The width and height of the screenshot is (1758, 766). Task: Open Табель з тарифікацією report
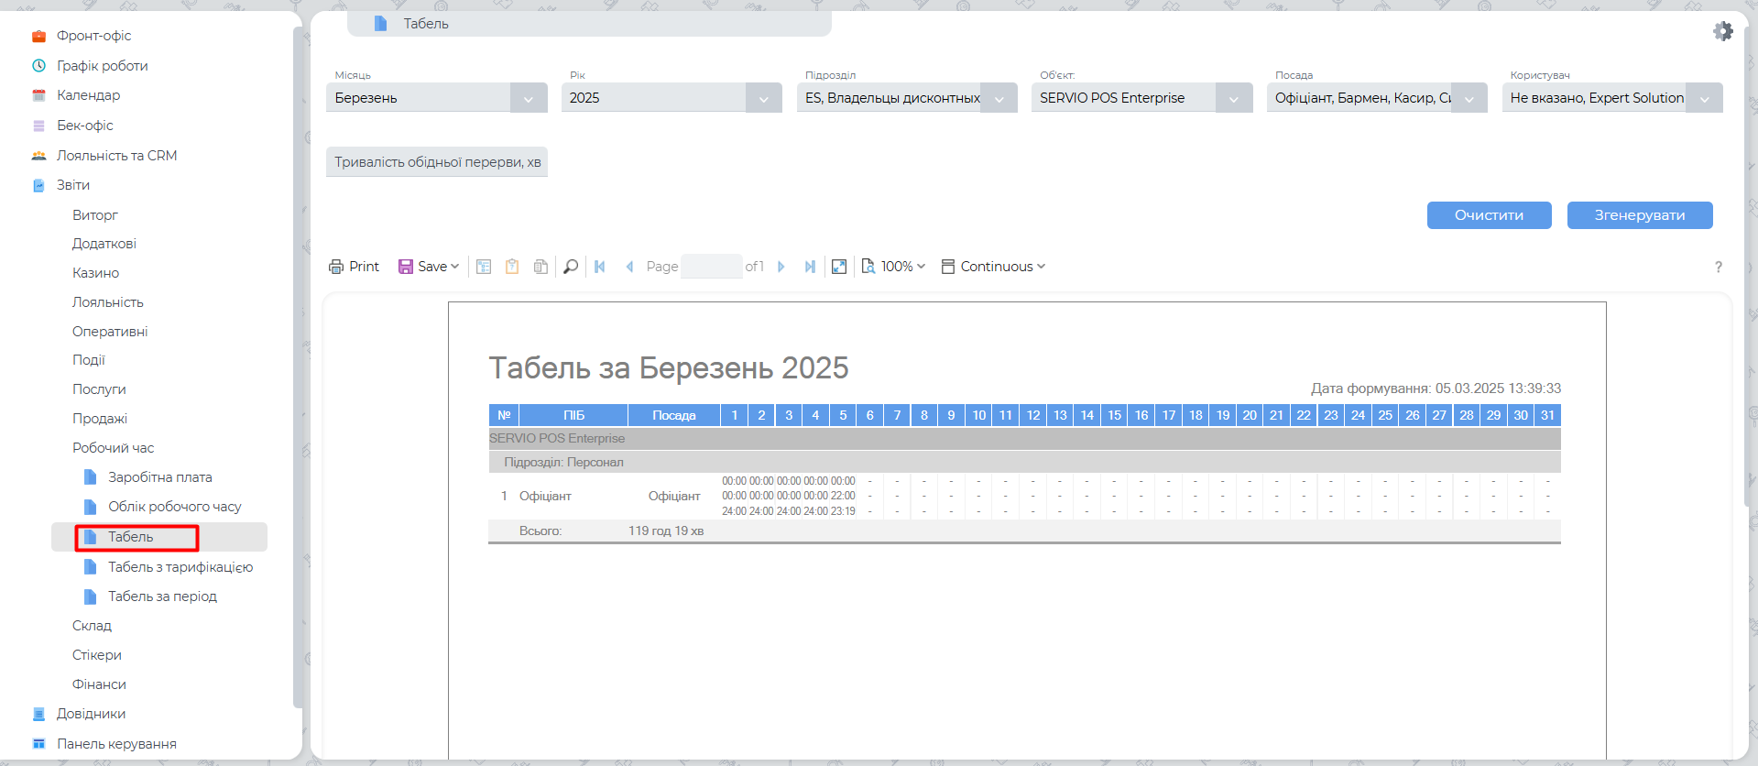180,567
